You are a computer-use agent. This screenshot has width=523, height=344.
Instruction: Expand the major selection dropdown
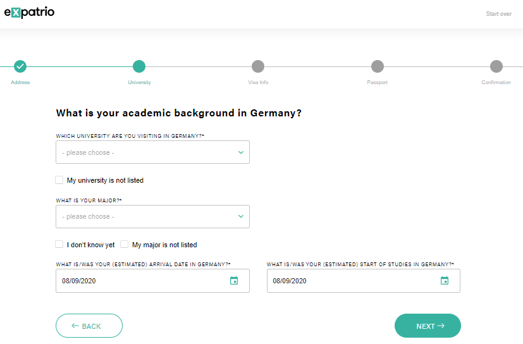tap(152, 216)
